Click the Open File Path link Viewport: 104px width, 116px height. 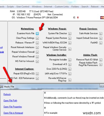pos(10,100)
